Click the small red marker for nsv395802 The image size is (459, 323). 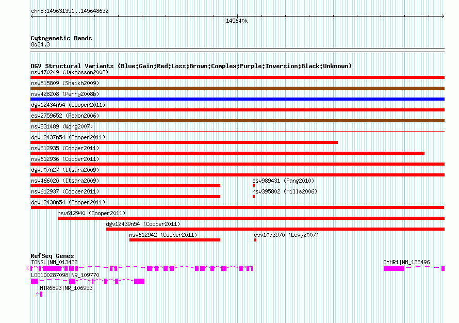coord(254,197)
